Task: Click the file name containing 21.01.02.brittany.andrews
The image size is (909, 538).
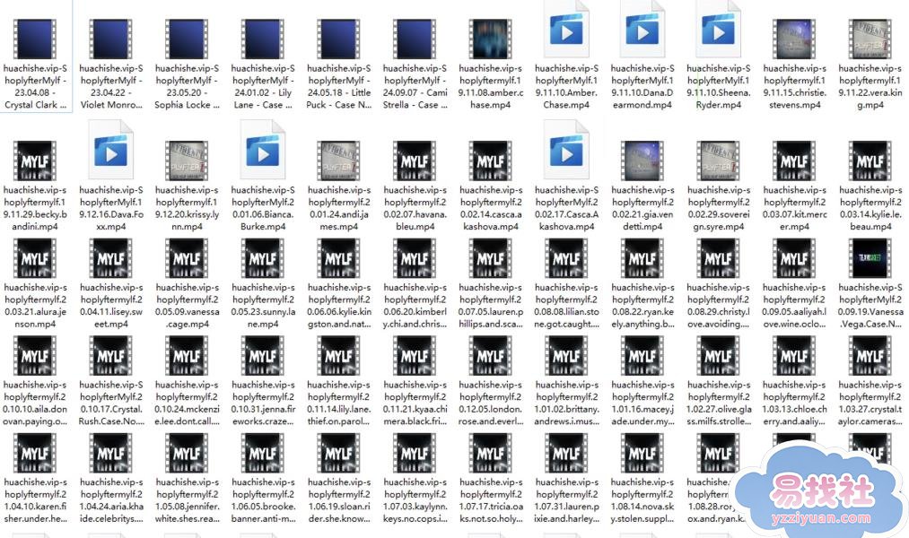Action: (x=566, y=403)
